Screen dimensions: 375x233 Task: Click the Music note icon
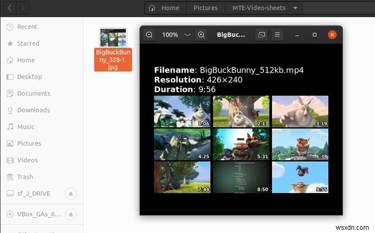point(10,127)
